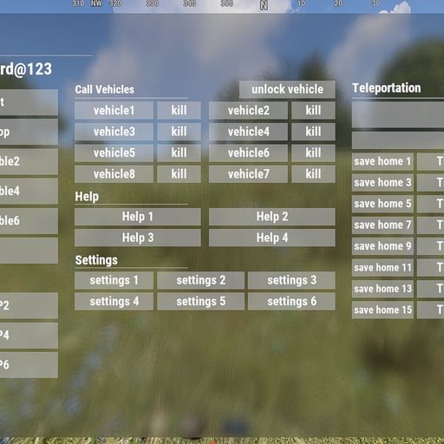The height and width of the screenshot is (444, 444).
Task: Click the first empty Teleportation field
Action: (398, 114)
